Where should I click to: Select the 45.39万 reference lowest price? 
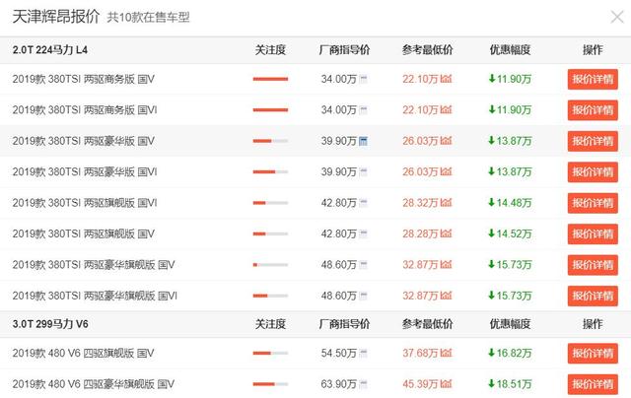pyautogui.click(x=420, y=384)
